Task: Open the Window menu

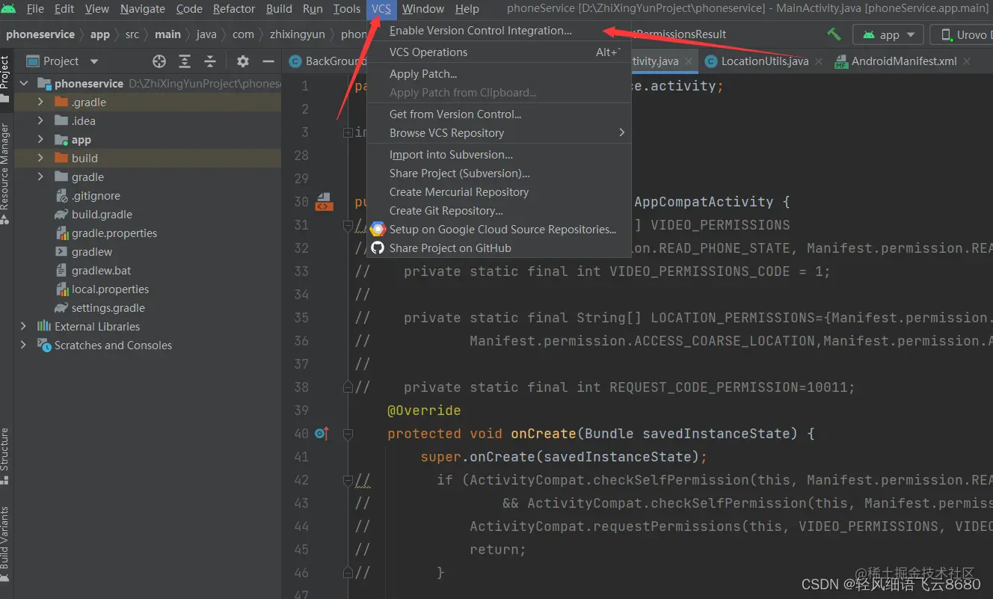Action: coord(423,9)
